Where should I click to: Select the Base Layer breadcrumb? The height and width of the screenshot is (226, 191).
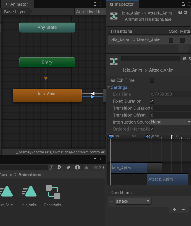click(15, 12)
